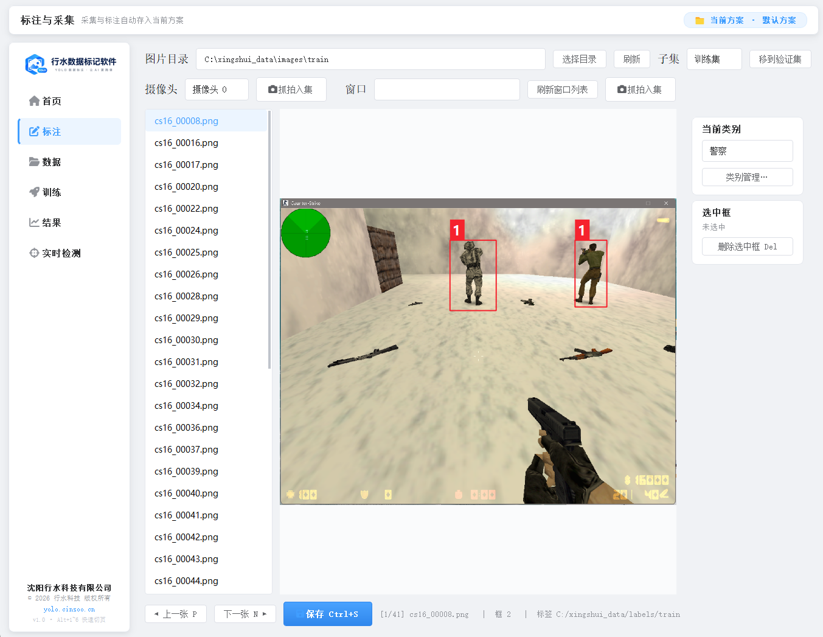Click the file list vertical scrollbar
The height and width of the screenshot is (637, 823).
[x=269, y=239]
